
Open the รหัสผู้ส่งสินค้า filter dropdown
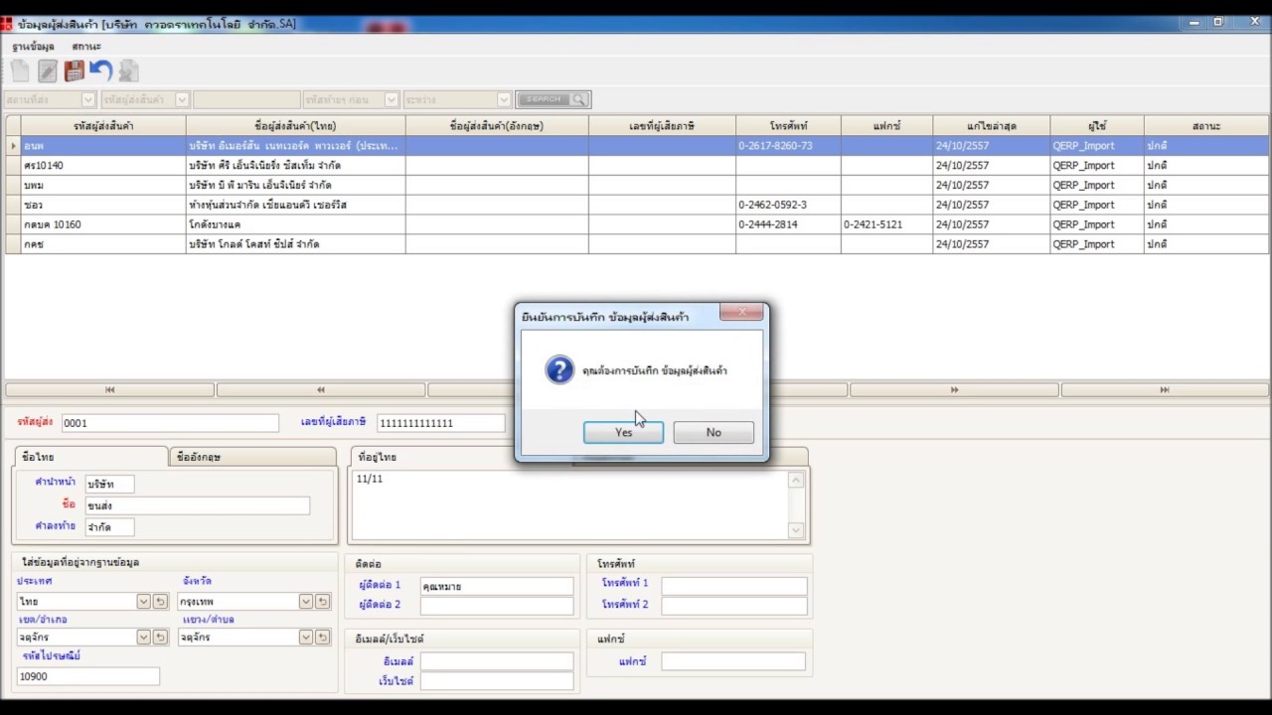[182, 99]
